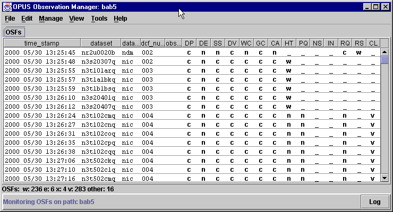Viewport: 393px width, 212px height.
Task: Open the Manage menu
Action: coord(50,19)
